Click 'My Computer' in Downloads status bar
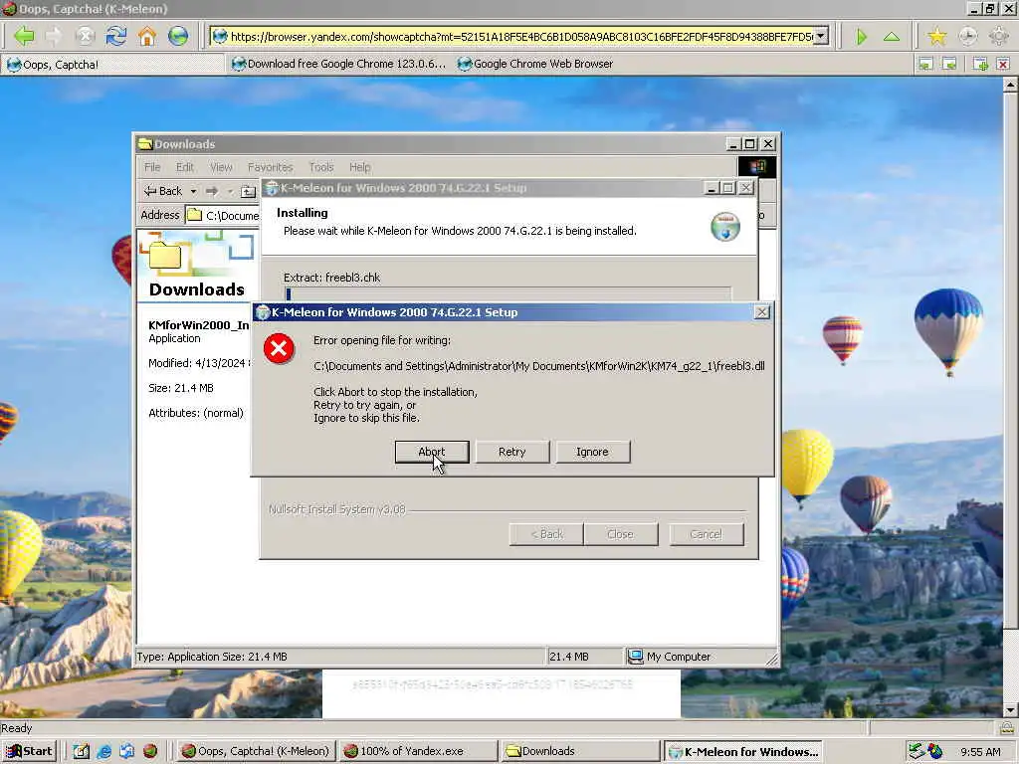 pyautogui.click(x=679, y=657)
